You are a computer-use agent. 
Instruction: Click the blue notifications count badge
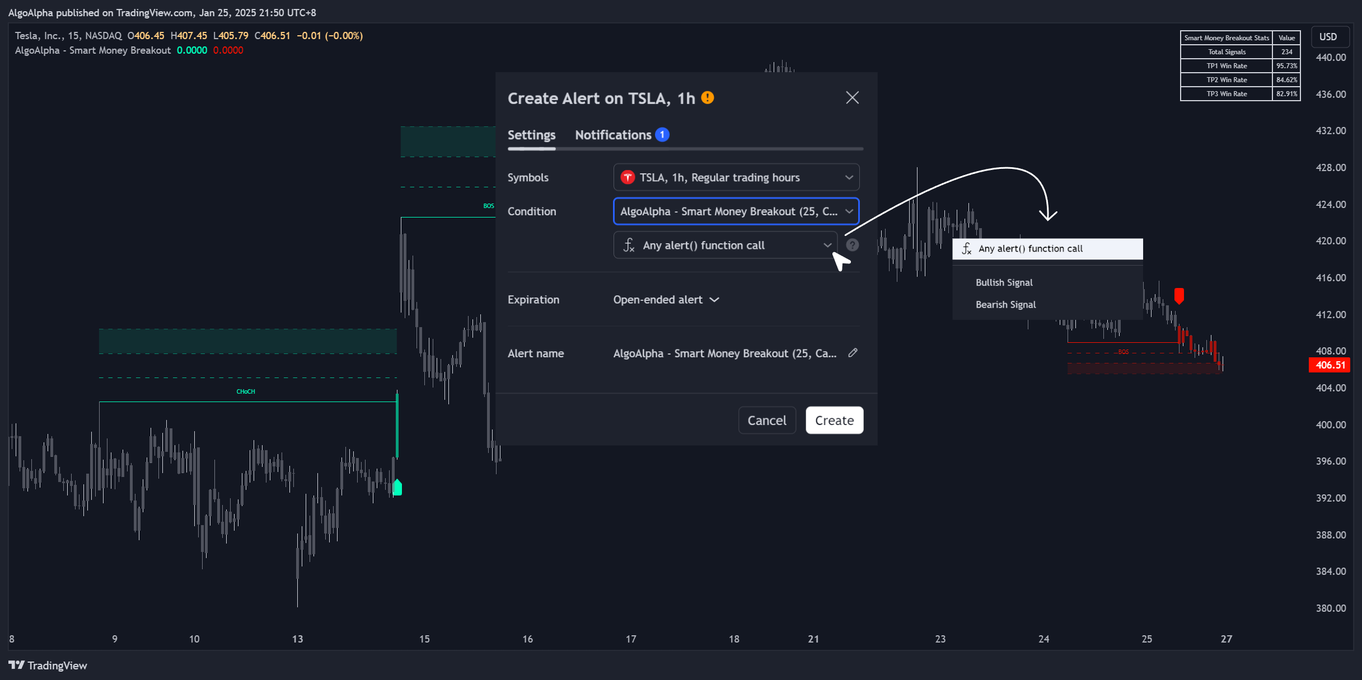click(x=662, y=135)
